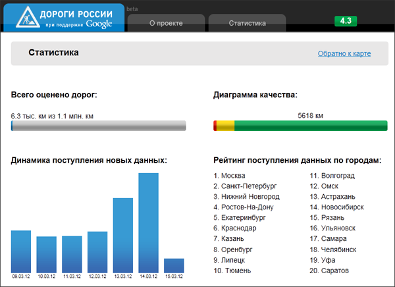Image resolution: width=395 pixels, height=287 pixels.
Task: Click city entry 12. Омск
Action: coord(324,186)
